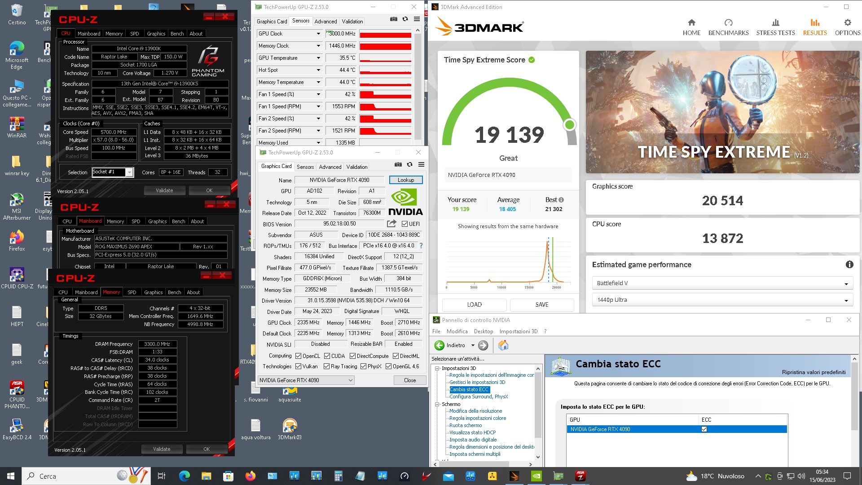This screenshot has width=862, height=485.
Task: Click the Gestisci le impostazioni 3D link
Action: (x=477, y=382)
